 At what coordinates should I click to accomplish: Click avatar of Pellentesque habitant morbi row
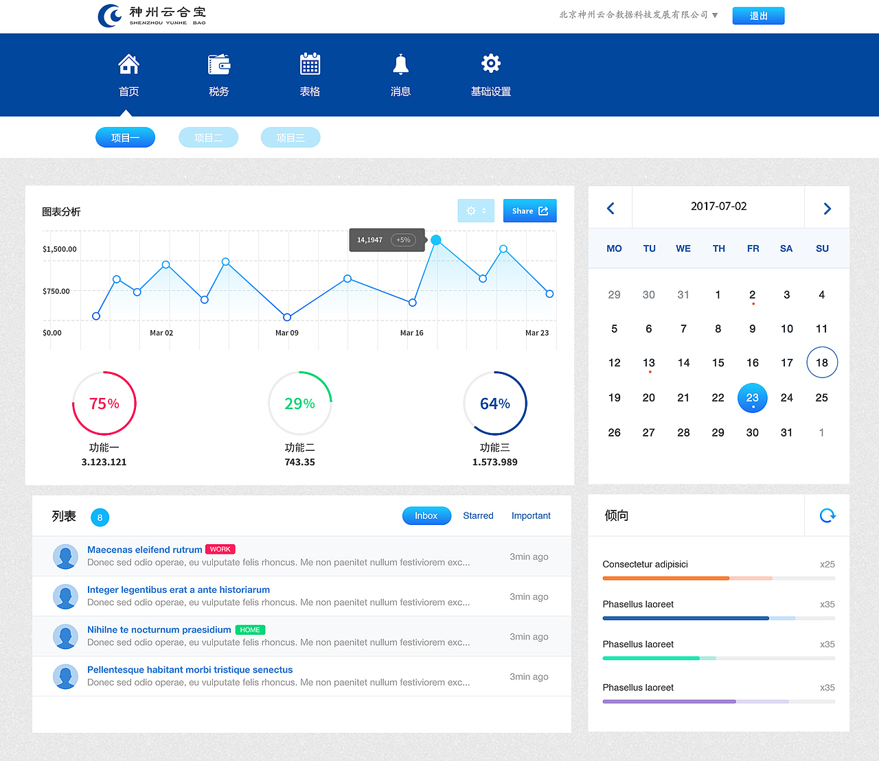coord(65,677)
